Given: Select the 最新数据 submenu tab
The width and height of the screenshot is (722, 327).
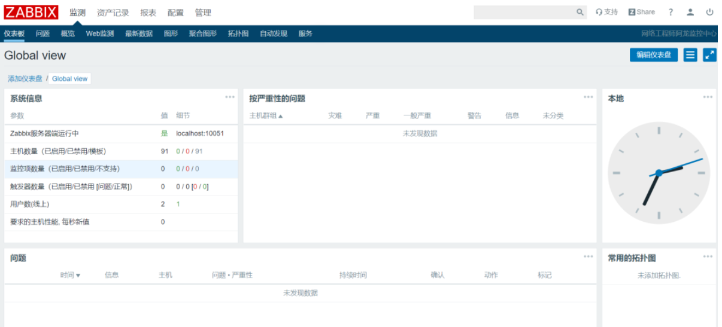Looking at the screenshot, I should point(139,33).
